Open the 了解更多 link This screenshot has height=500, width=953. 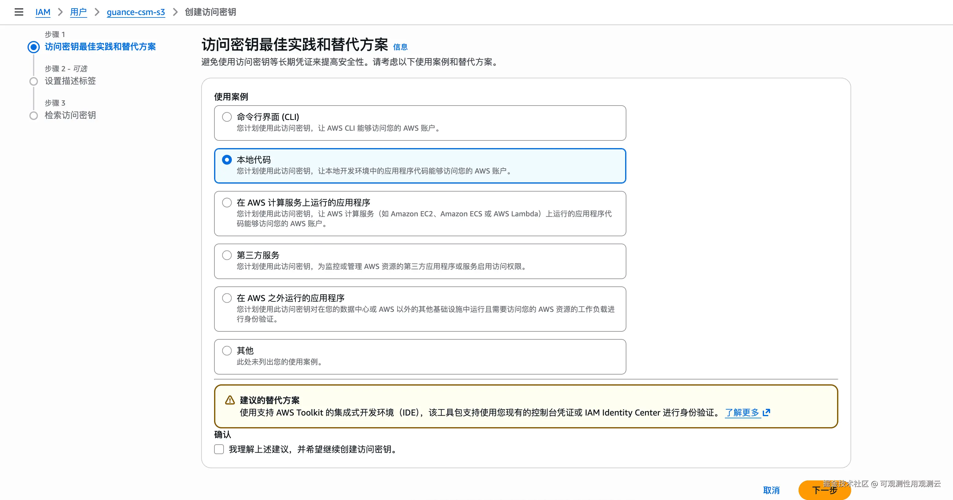(x=742, y=412)
